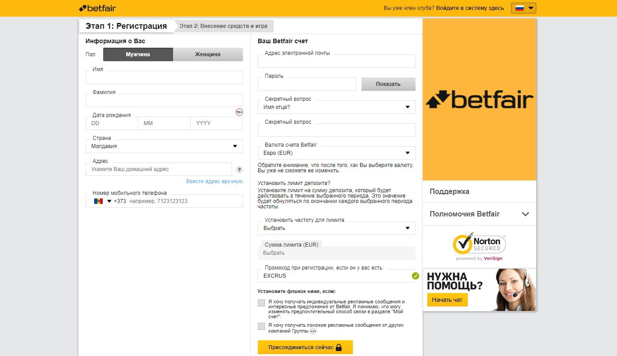Open the Валюта счета Betfair dropdown

tap(337, 153)
